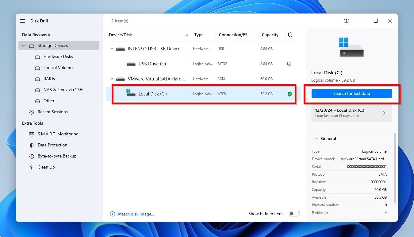Sort by Connection/FS column header
This screenshot has height=237, width=414.
[x=233, y=35]
